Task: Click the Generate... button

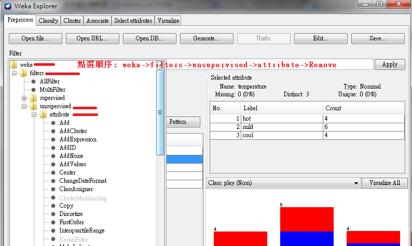Action: (x=207, y=38)
